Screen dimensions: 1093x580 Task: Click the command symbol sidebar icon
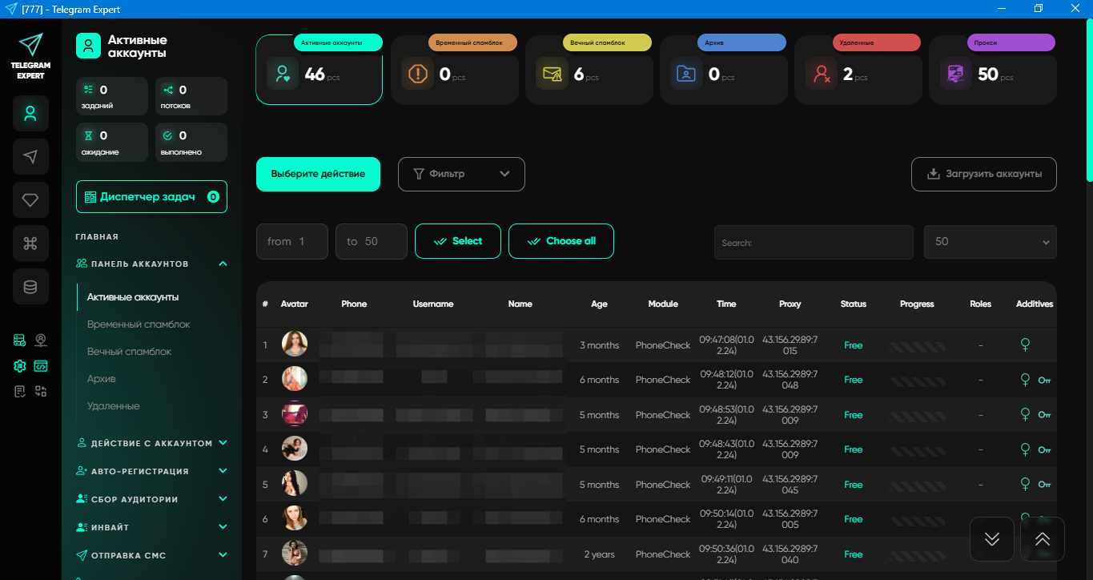pos(30,244)
